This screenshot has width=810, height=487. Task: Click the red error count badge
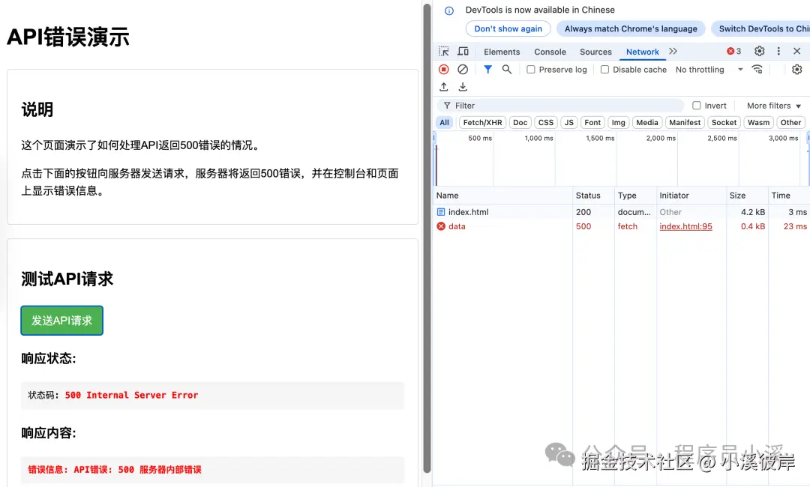[733, 51]
